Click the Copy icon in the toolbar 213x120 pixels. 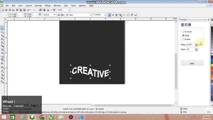pos(21,10)
